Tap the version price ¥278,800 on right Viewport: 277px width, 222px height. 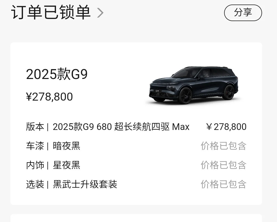click(x=226, y=127)
